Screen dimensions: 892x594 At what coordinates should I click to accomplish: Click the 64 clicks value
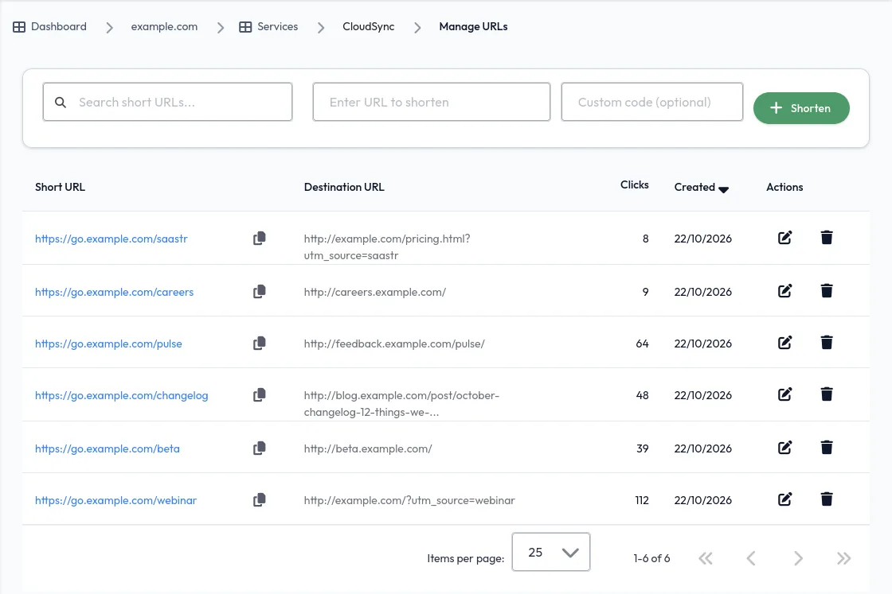pyautogui.click(x=642, y=344)
